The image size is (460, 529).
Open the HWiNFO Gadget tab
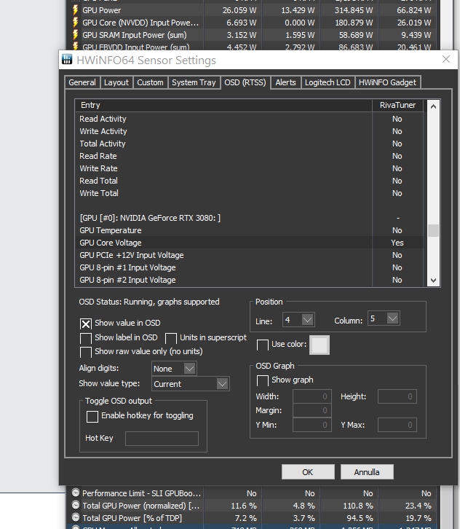tap(387, 82)
